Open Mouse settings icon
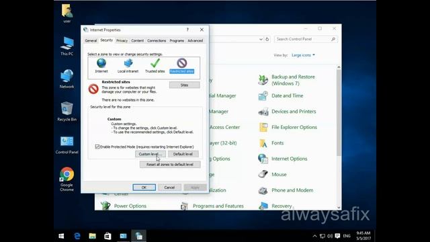 click(263, 174)
